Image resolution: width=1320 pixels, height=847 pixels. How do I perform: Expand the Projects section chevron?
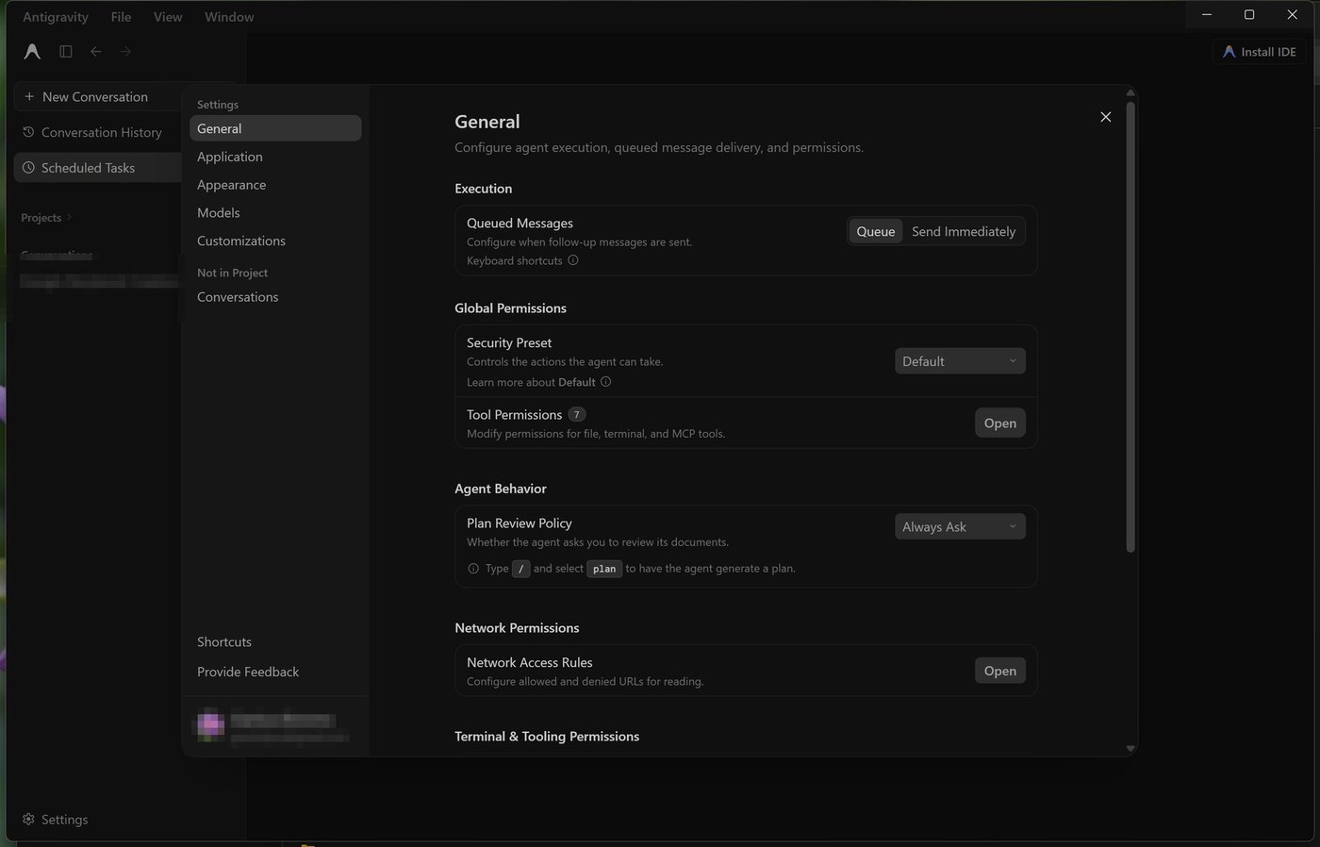pos(69,218)
